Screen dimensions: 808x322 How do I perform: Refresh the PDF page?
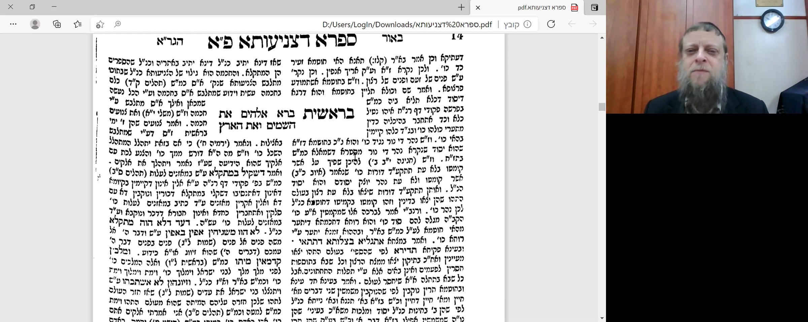click(x=551, y=24)
